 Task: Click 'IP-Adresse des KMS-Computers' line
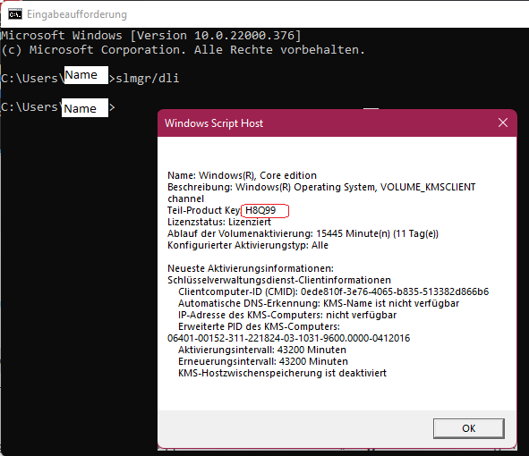tap(287, 315)
